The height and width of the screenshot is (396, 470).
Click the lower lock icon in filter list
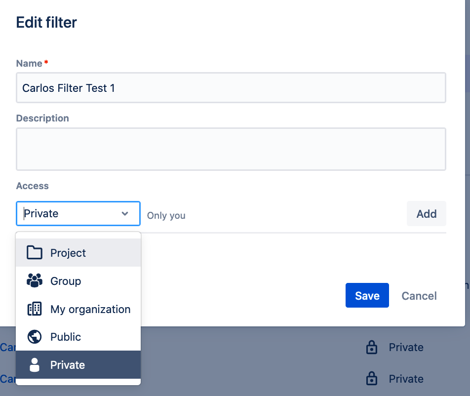(x=371, y=379)
